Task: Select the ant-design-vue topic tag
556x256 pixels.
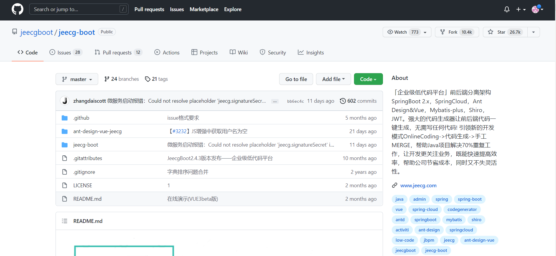Action: [x=479, y=240]
